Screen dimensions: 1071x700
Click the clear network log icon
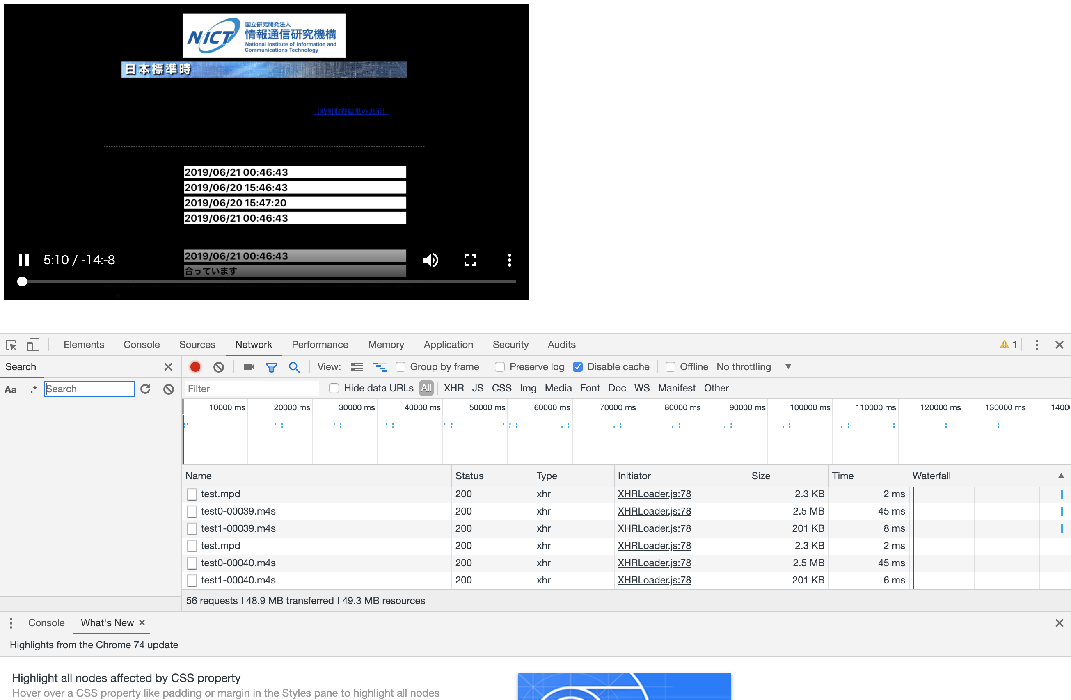tap(219, 367)
